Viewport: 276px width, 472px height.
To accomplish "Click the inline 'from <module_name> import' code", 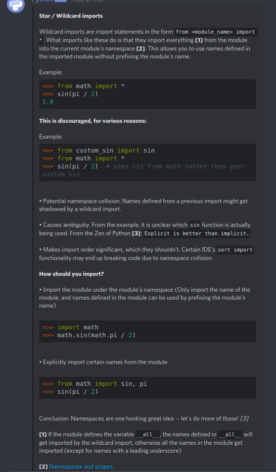I will (217, 32).
